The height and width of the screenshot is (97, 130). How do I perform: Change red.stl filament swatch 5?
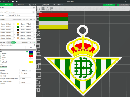[x=31, y=56]
